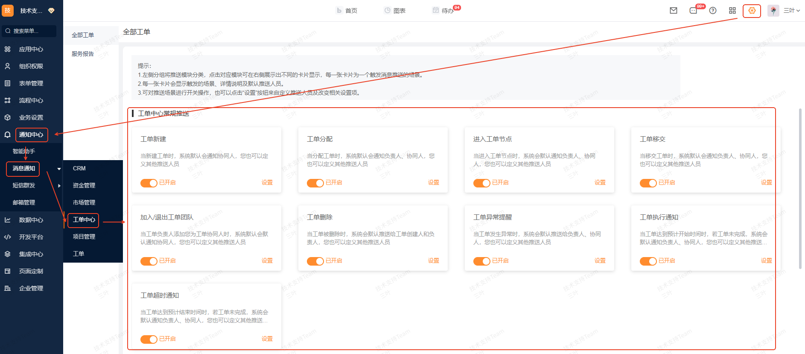Disable the 工单删除 notification switch
805x354 pixels.
coord(315,261)
